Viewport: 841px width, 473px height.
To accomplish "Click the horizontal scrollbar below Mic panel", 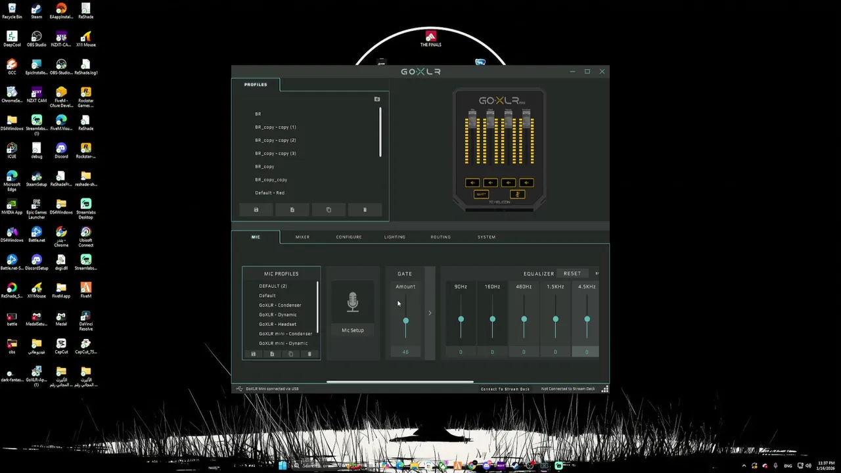I will 399,382.
